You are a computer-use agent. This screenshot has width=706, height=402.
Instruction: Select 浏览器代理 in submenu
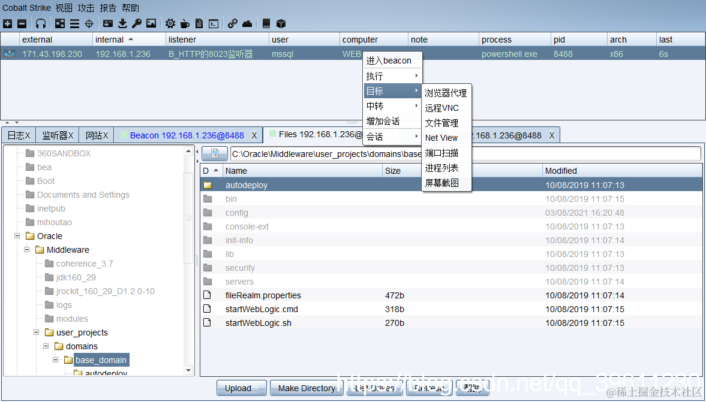click(x=446, y=93)
